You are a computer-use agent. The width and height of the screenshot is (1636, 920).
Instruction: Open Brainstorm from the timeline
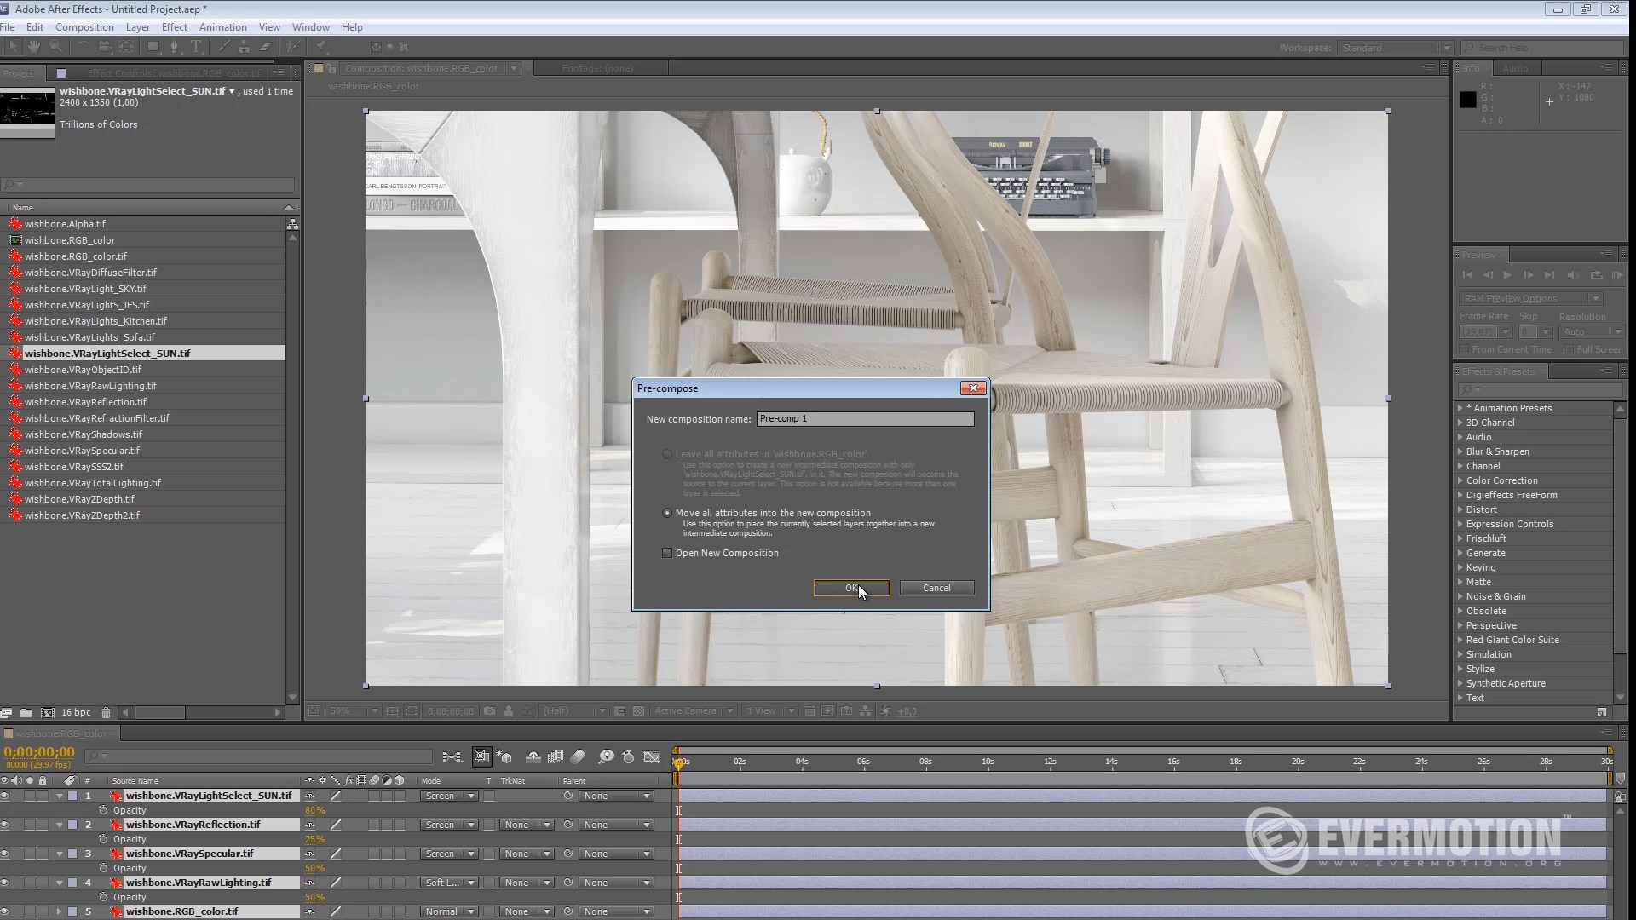click(606, 756)
